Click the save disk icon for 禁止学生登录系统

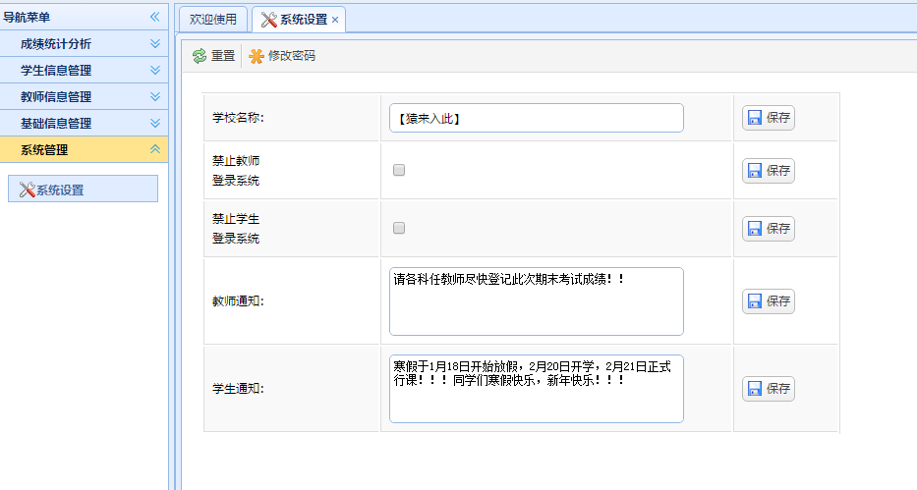[x=755, y=229]
